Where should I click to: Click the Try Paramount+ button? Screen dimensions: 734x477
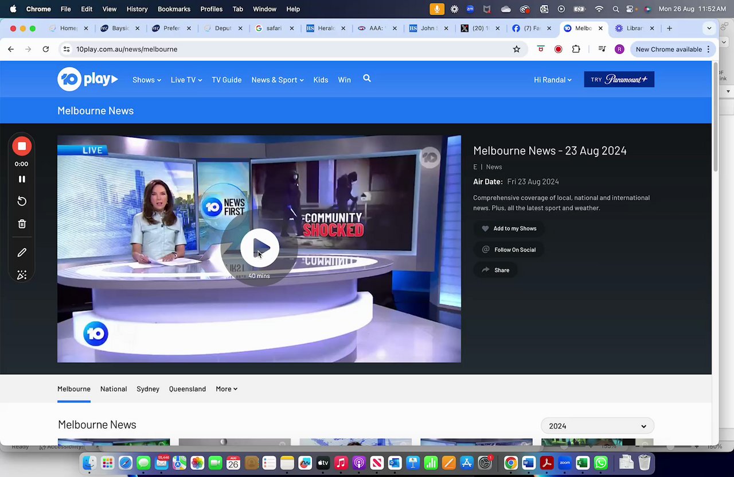coord(619,80)
